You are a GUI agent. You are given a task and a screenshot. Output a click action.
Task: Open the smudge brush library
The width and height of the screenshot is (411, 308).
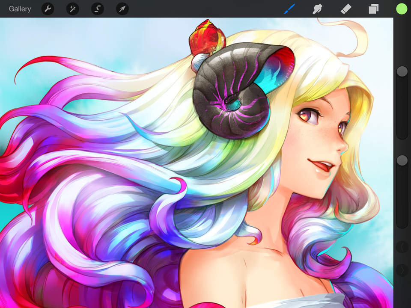pos(317,9)
